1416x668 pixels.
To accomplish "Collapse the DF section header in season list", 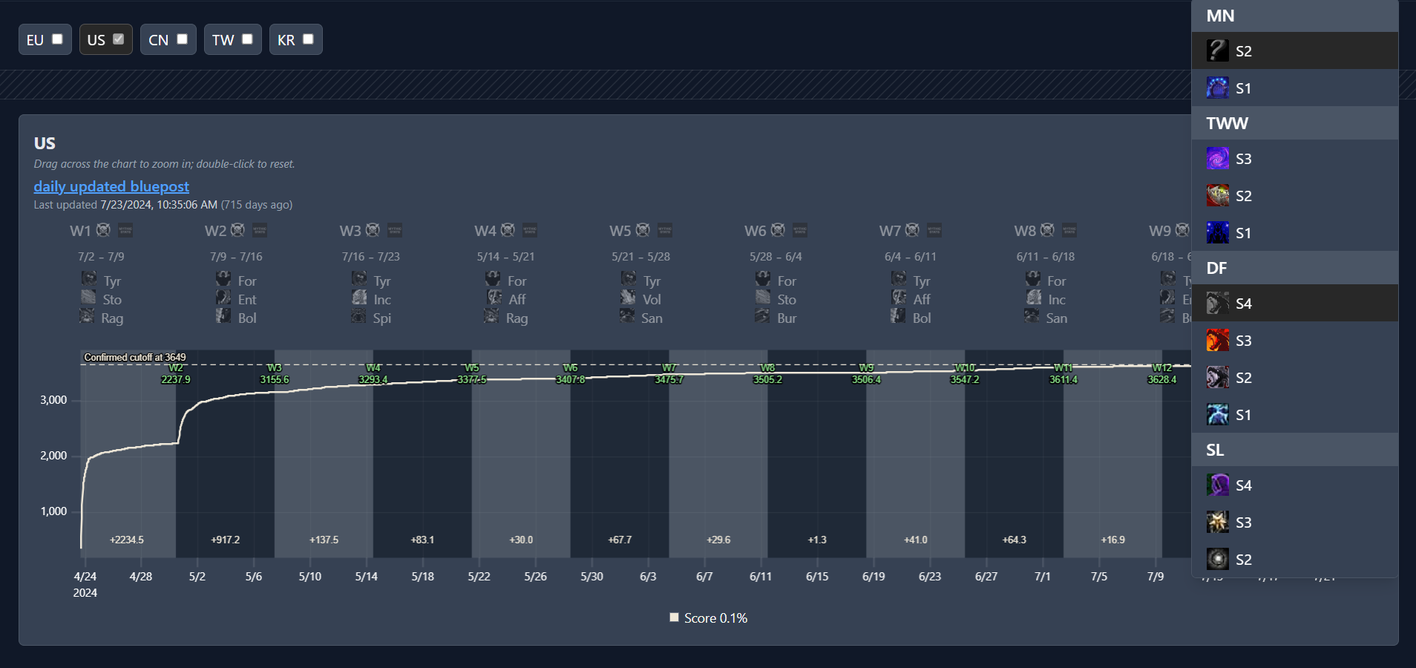I will pyautogui.click(x=1295, y=268).
